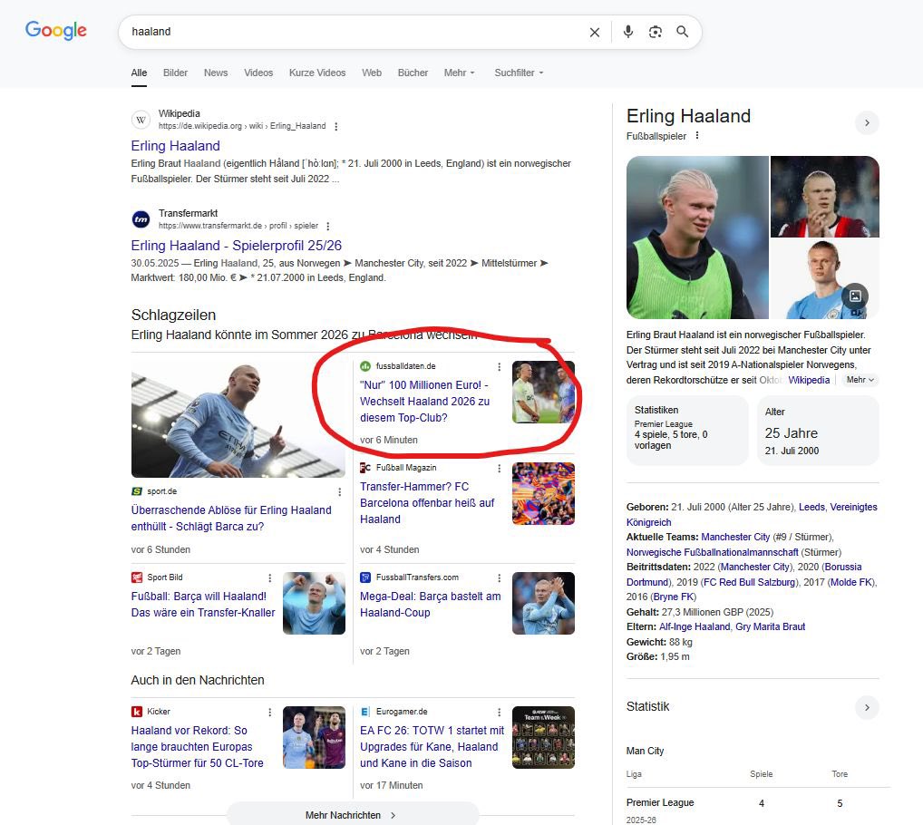Go to Google homepage via logo
This screenshot has height=825, width=923.
click(x=56, y=30)
